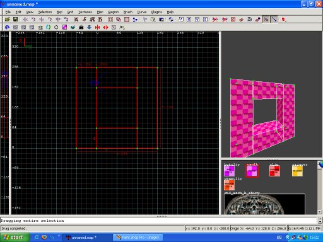Click the CSG Merge square icon
The width and height of the screenshot is (323, 242).
(127, 20)
